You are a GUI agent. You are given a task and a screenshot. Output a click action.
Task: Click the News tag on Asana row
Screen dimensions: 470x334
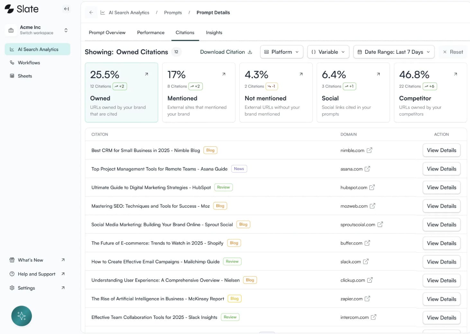239,169
